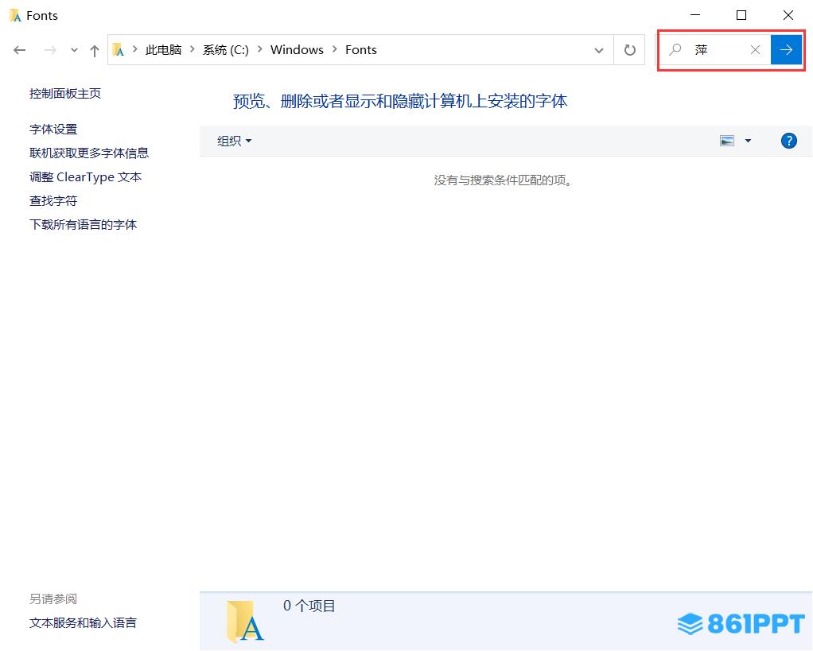813x651 pixels.
Task: Select 此电脑 in the address path
Action: point(163,50)
